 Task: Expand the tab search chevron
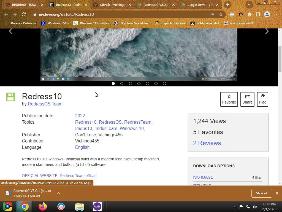point(249,5)
